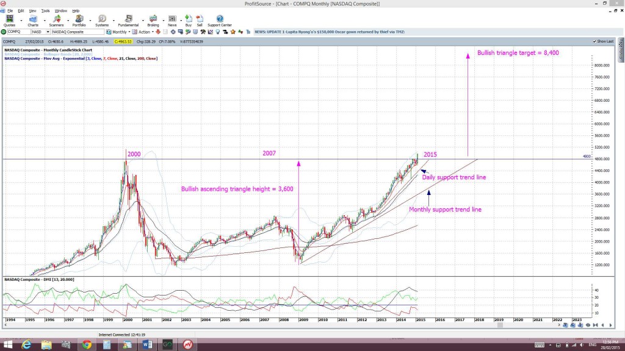
Task: Click the right scroll arrow under the chart
Action: [559, 325]
